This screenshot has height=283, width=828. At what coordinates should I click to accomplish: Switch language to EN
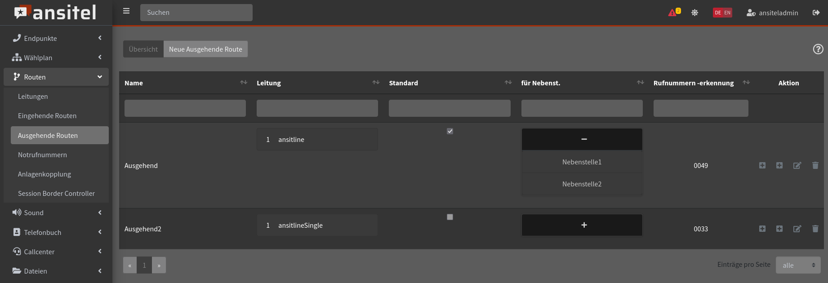tap(727, 13)
